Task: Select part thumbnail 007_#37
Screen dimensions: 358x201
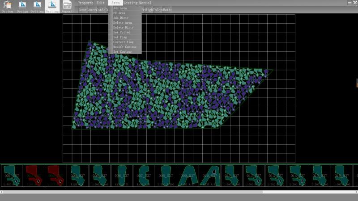Action: tap(144, 176)
